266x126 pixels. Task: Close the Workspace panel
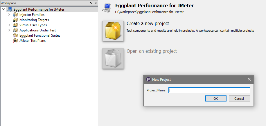pyautogui.click(x=96, y=3)
